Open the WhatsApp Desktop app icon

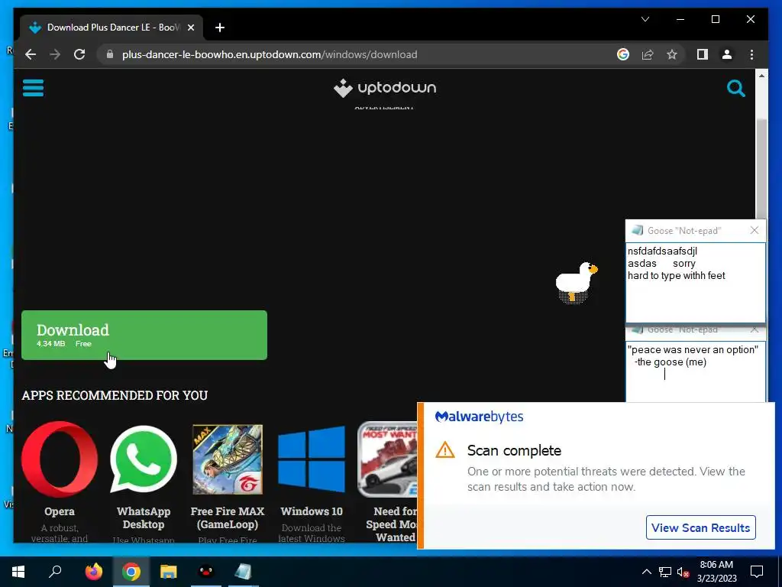pos(144,459)
